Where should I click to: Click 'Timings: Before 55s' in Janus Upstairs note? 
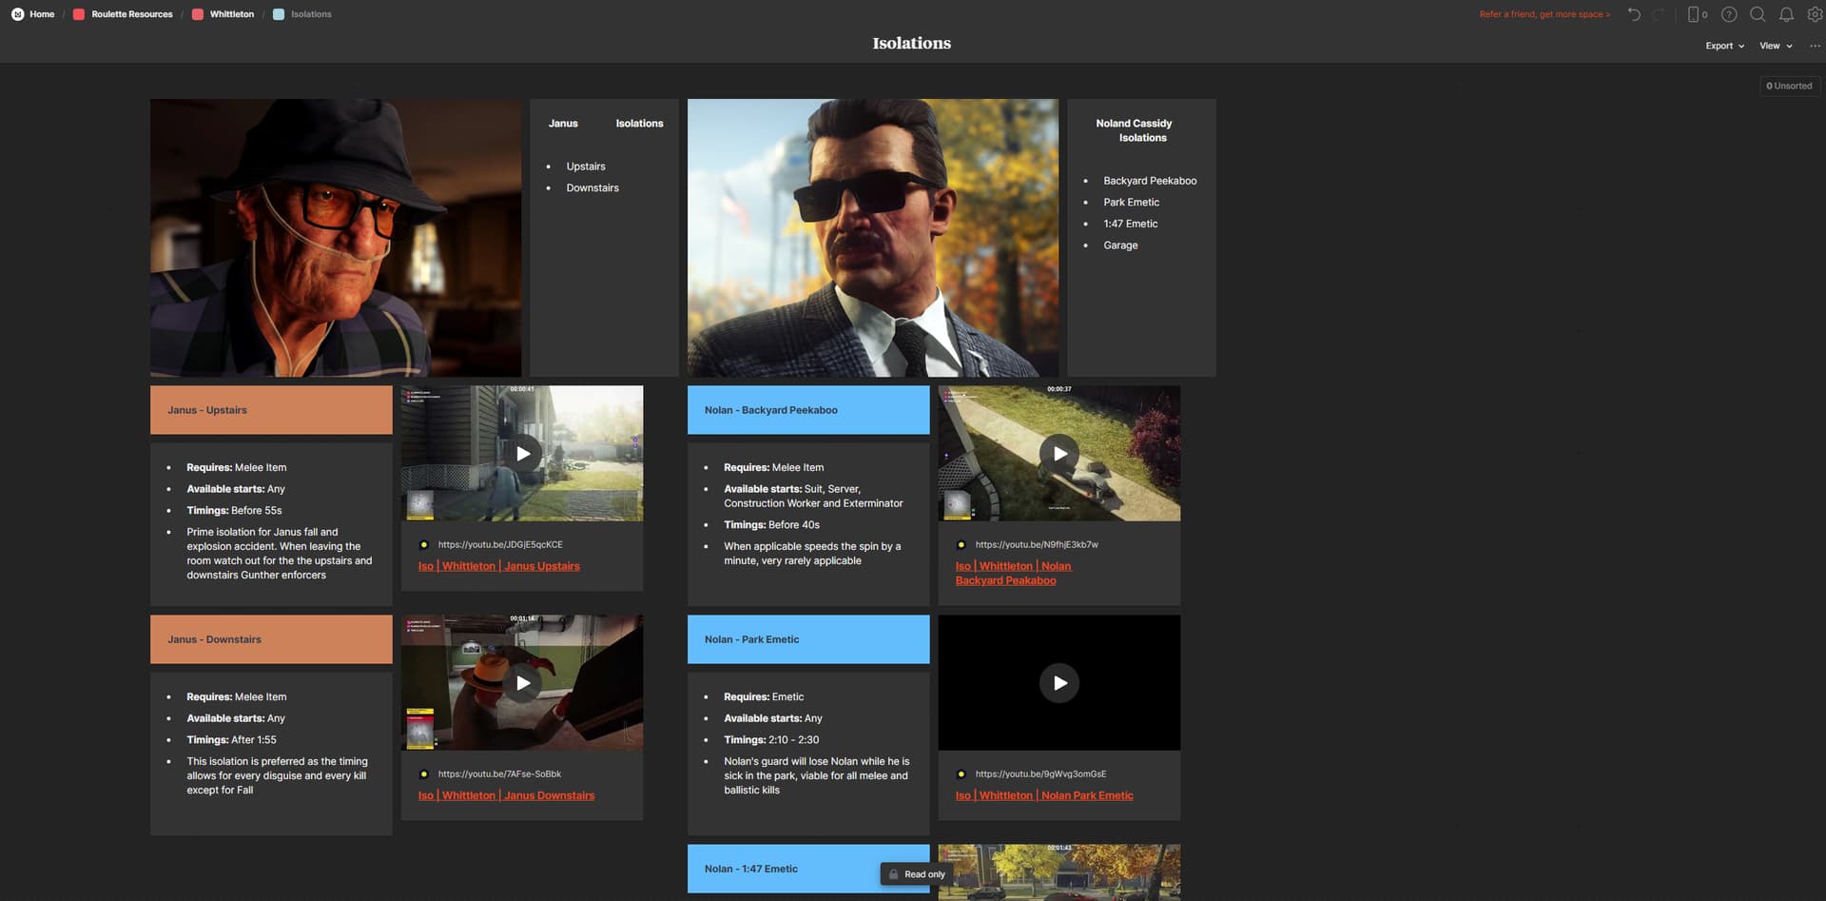(x=234, y=511)
